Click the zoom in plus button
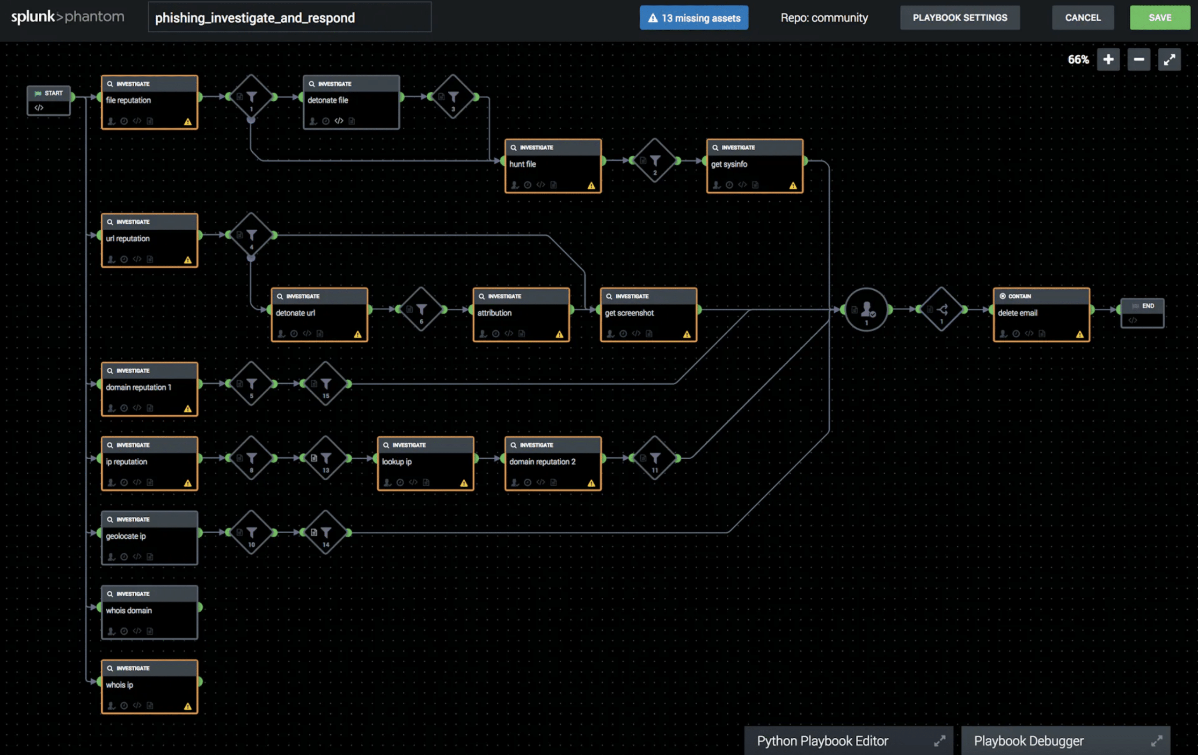This screenshot has width=1198, height=755. tap(1108, 60)
